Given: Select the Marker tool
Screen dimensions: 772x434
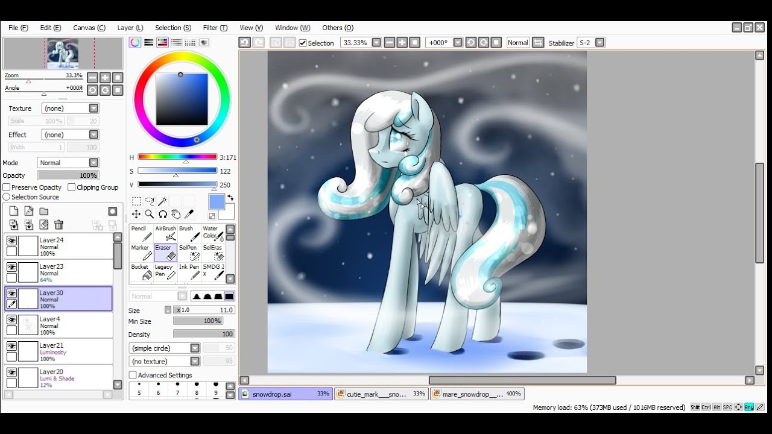Looking at the screenshot, I should [141, 253].
